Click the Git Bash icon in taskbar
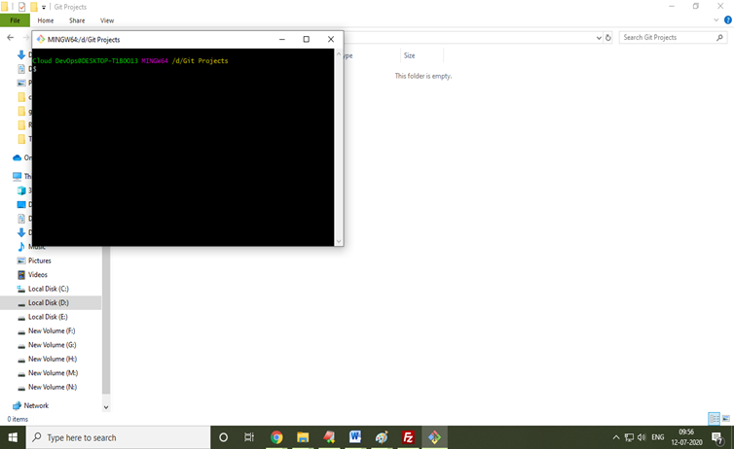 434,437
